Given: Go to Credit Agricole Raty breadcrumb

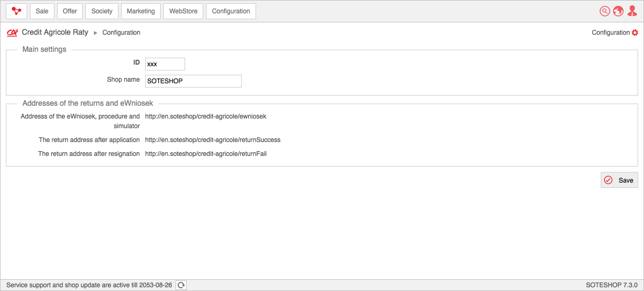Looking at the screenshot, I should [x=55, y=33].
